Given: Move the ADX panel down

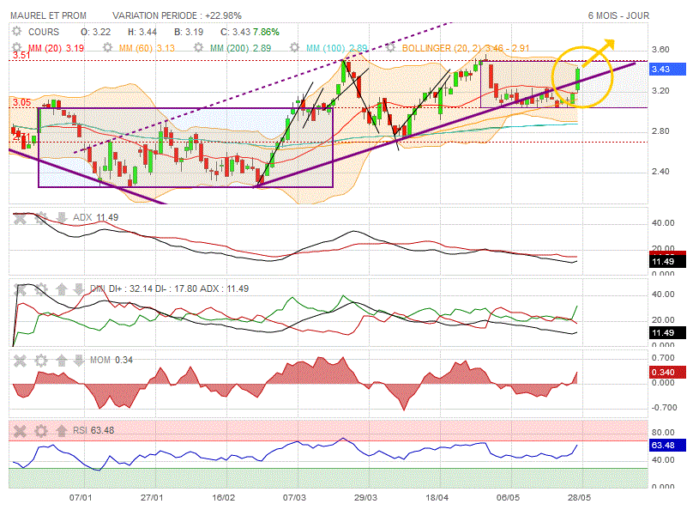Looking at the screenshot, I should click(62, 217).
